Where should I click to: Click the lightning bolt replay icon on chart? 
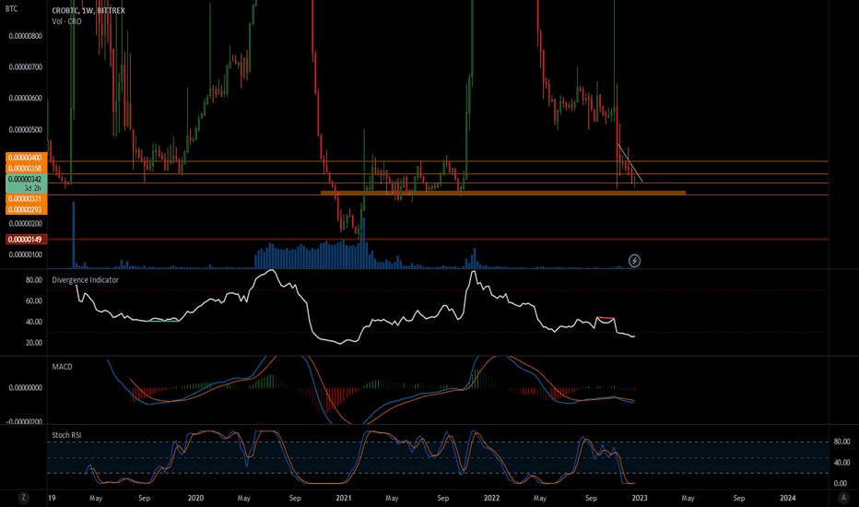point(634,260)
